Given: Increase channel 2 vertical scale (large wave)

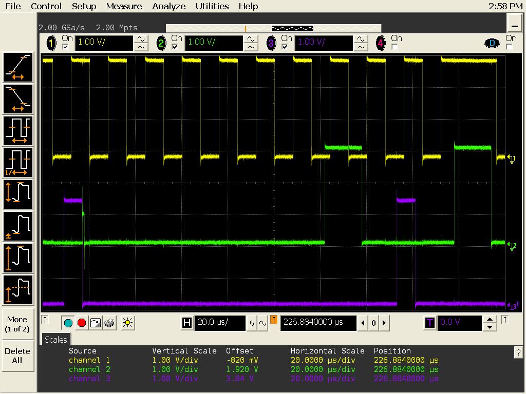Looking at the screenshot, I should click(x=251, y=39).
